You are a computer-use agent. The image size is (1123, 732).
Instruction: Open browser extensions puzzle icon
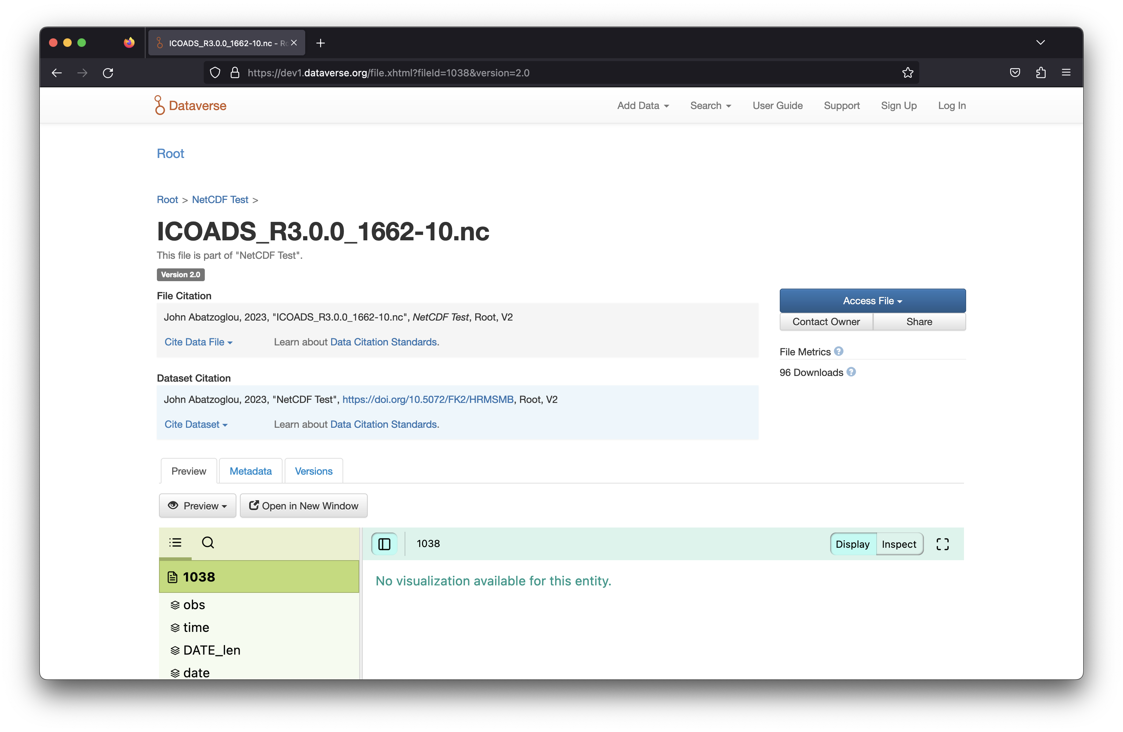point(1040,73)
